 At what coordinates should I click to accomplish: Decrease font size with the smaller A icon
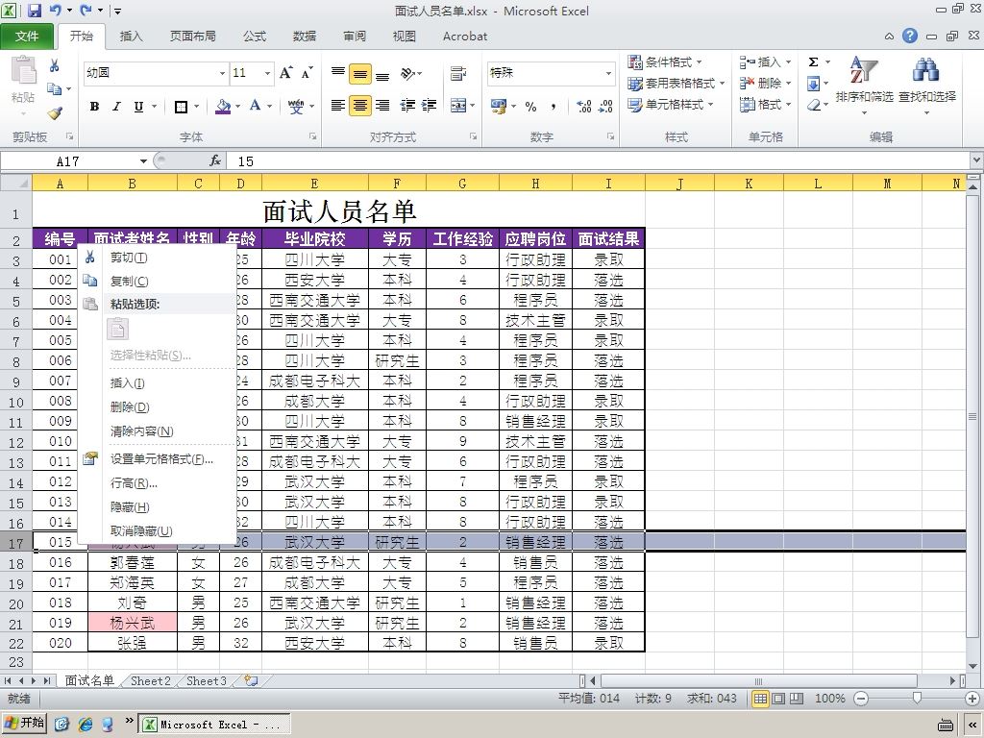tap(307, 73)
